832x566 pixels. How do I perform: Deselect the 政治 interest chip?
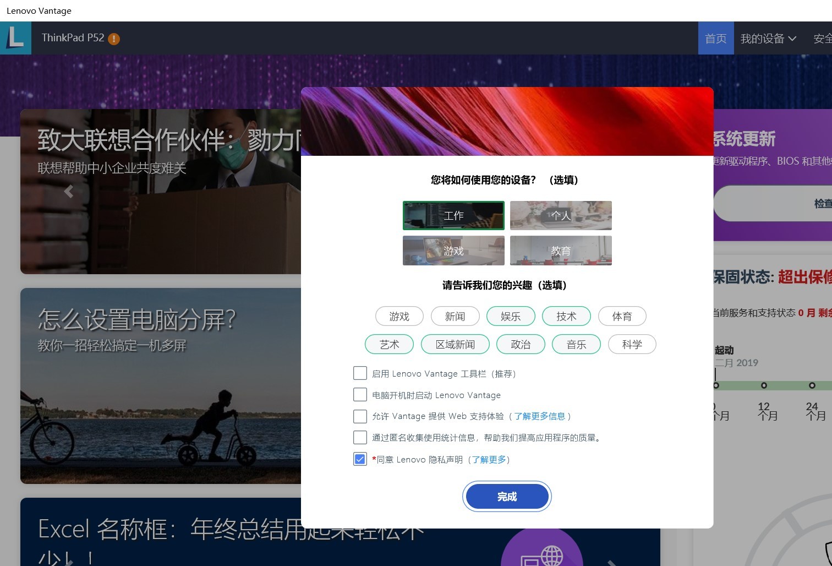tap(521, 344)
